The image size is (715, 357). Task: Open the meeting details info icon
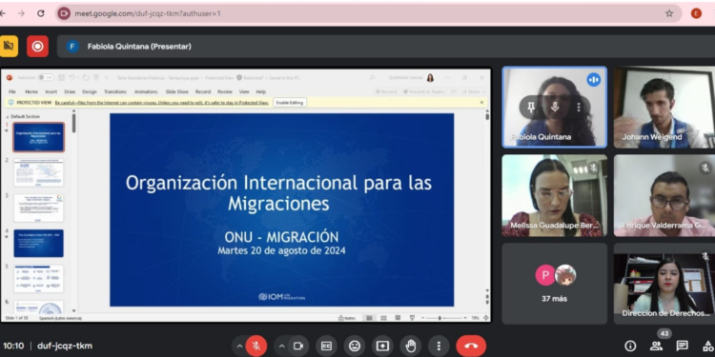point(630,347)
